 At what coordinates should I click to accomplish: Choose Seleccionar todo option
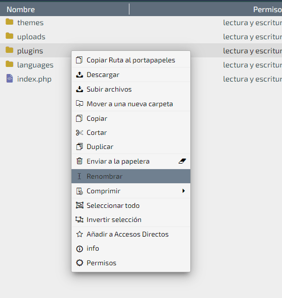pyautogui.click(x=131, y=205)
